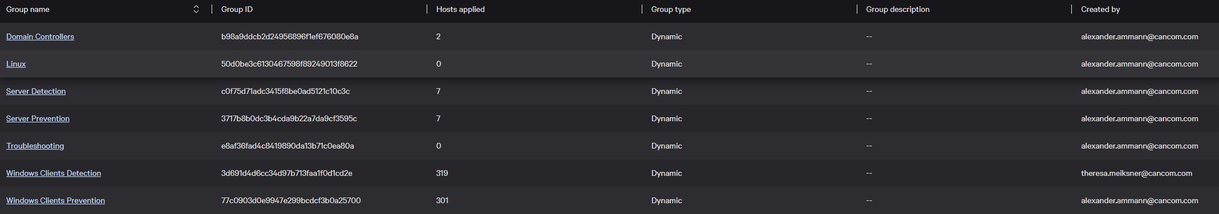This screenshot has height=214, width=1219.
Task: Click the Linux row Dynamic type cell
Action: click(x=666, y=64)
